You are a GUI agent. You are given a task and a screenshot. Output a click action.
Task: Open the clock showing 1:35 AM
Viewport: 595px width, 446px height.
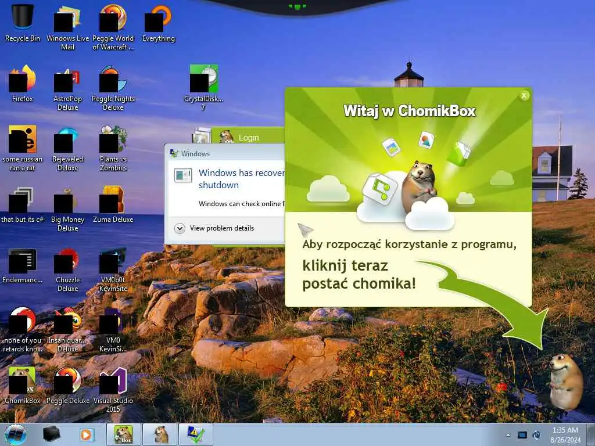coord(565,435)
